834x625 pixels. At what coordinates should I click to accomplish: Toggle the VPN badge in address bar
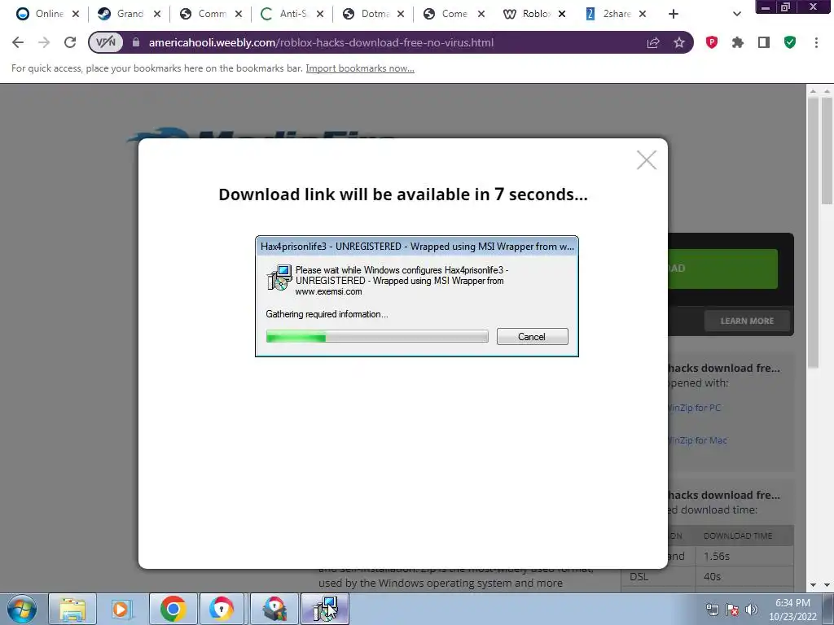[106, 42]
